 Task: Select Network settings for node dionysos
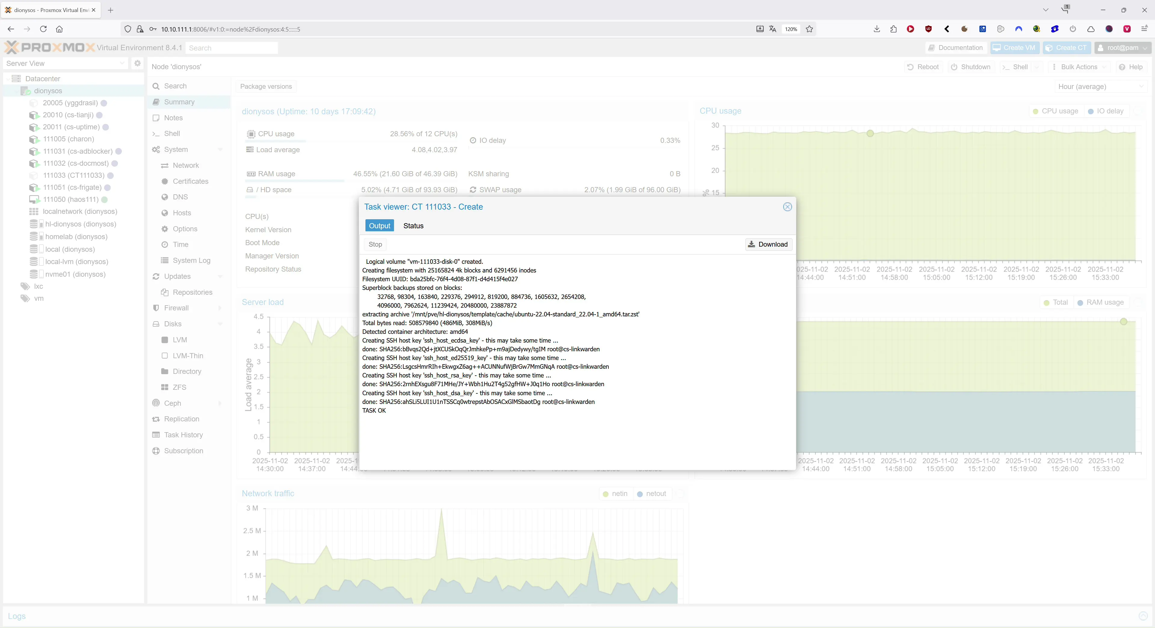[x=185, y=165]
